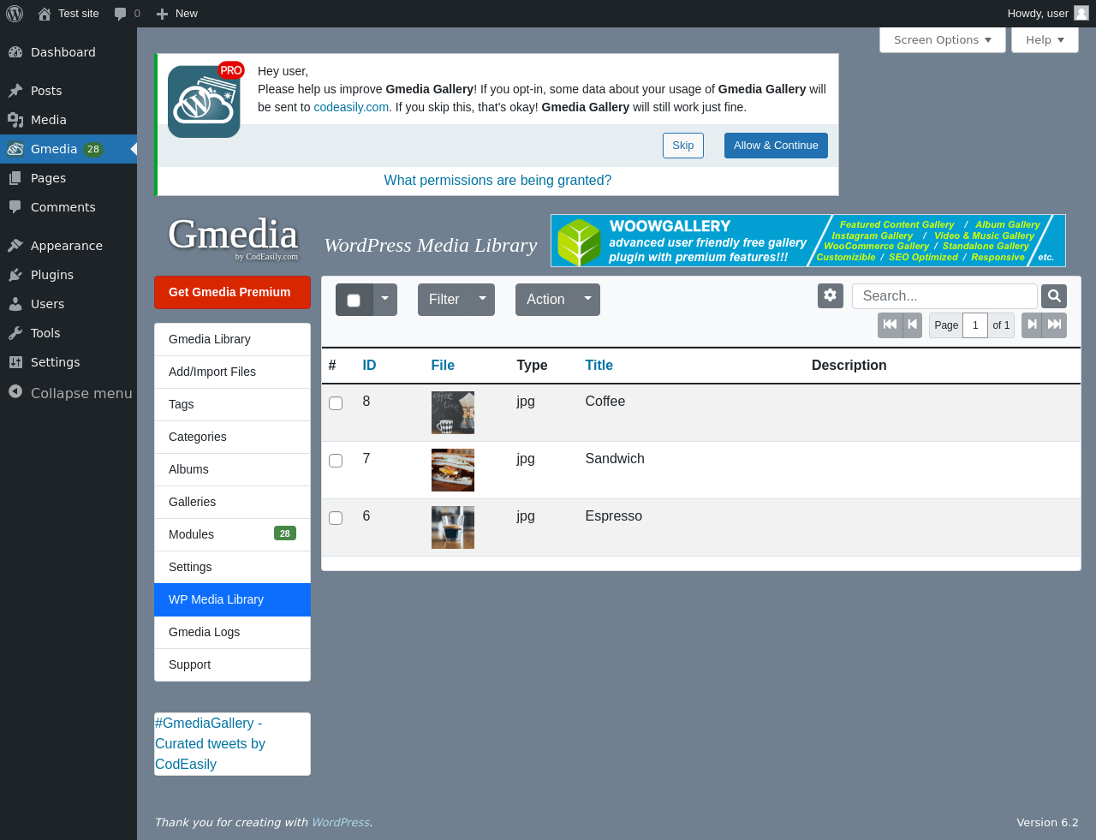
Task: Toggle the select-all checkbox in toolbar
Action: (x=354, y=301)
